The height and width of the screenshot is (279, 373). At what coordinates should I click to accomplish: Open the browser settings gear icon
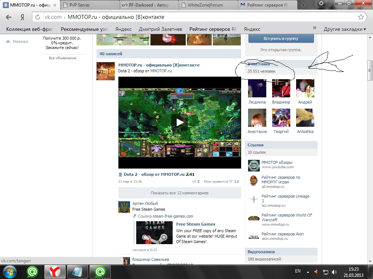click(321, 4)
